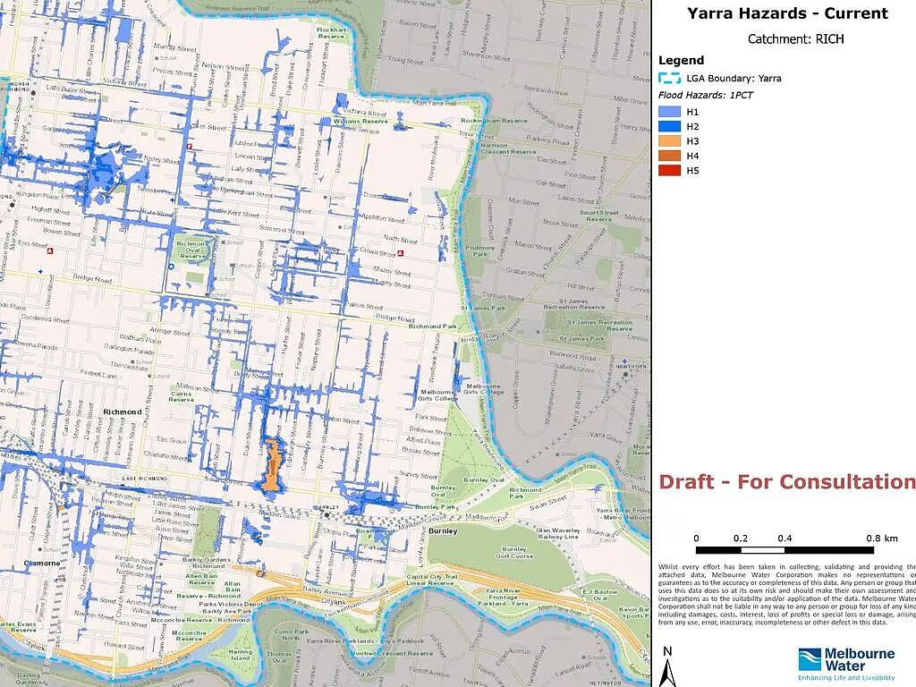Click the 'Thomas Oval' label
The width and height of the screenshot is (916, 687).
(279, 657)
